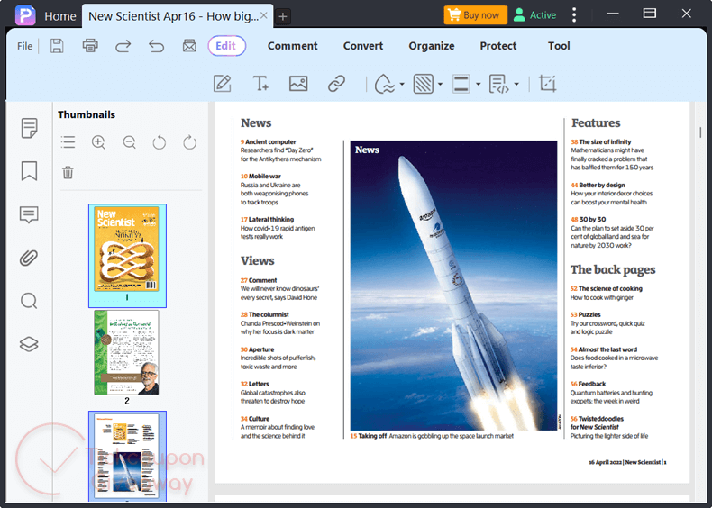Open the Thumbnails page panel icon
This screenshot has width=712, height=508.
[x=29, y=128]
